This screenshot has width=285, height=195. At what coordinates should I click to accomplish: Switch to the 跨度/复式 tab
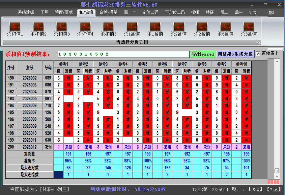tap(64, 12)
